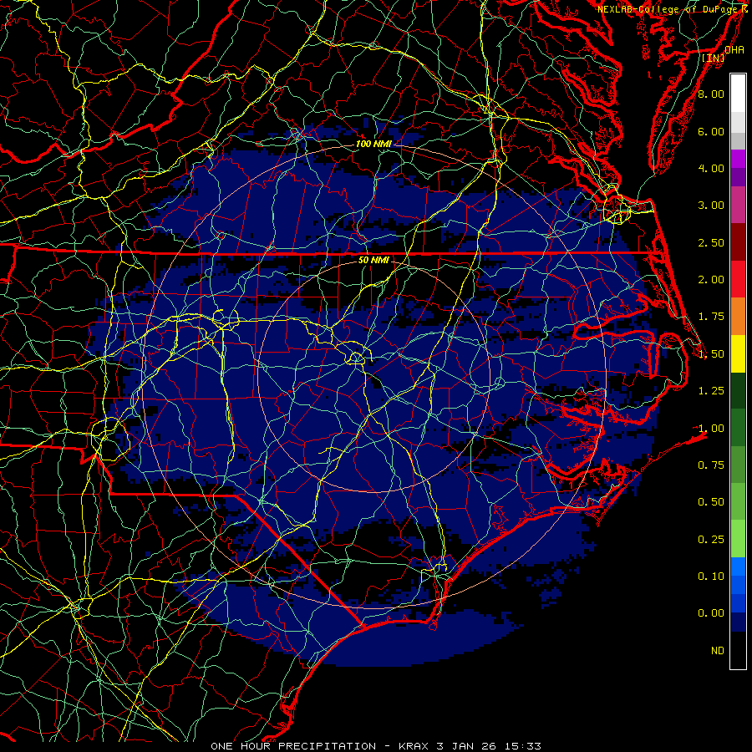
Task: Pick the dark red swatch beside 2.50
Action: [x=738, y=242]
